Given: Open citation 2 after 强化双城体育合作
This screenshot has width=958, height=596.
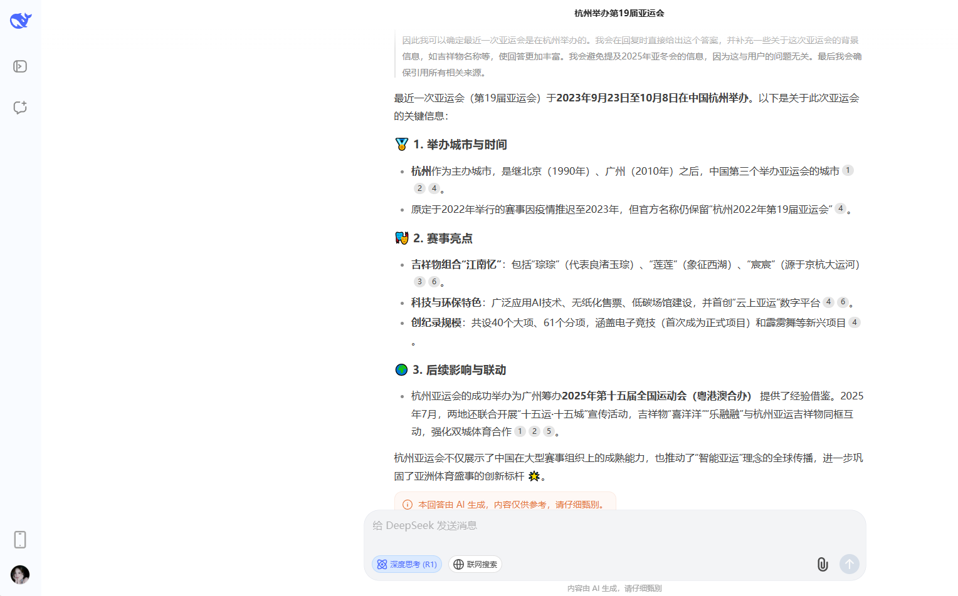Looking at the screenshot, I should point(534,431).
